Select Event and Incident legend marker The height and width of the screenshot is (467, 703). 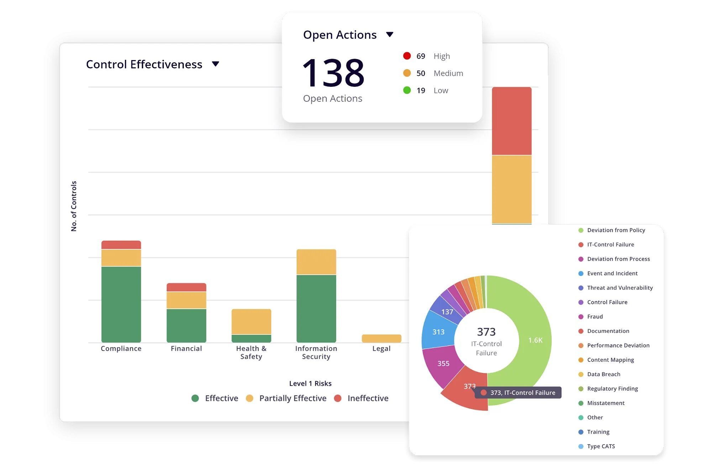click(x=581, y=274)
